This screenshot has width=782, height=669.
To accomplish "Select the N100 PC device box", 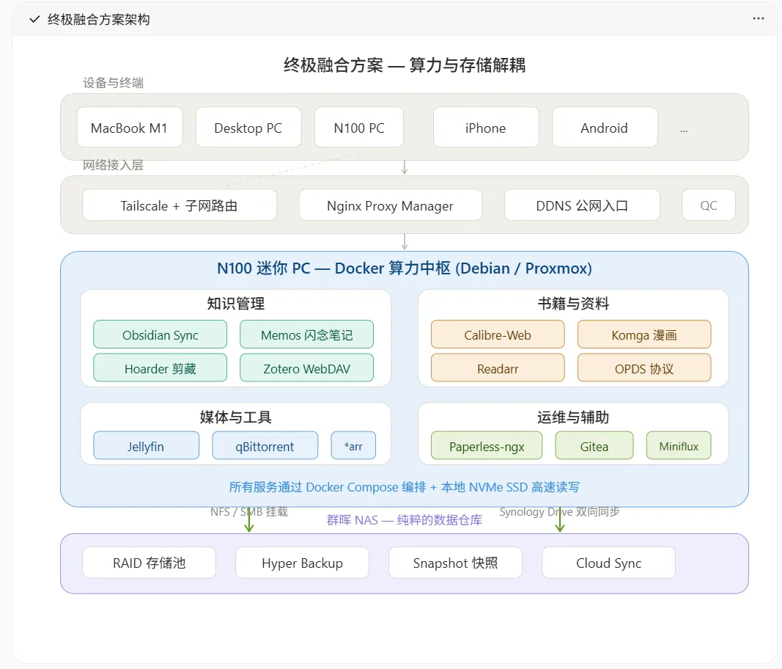I will 359,128.
